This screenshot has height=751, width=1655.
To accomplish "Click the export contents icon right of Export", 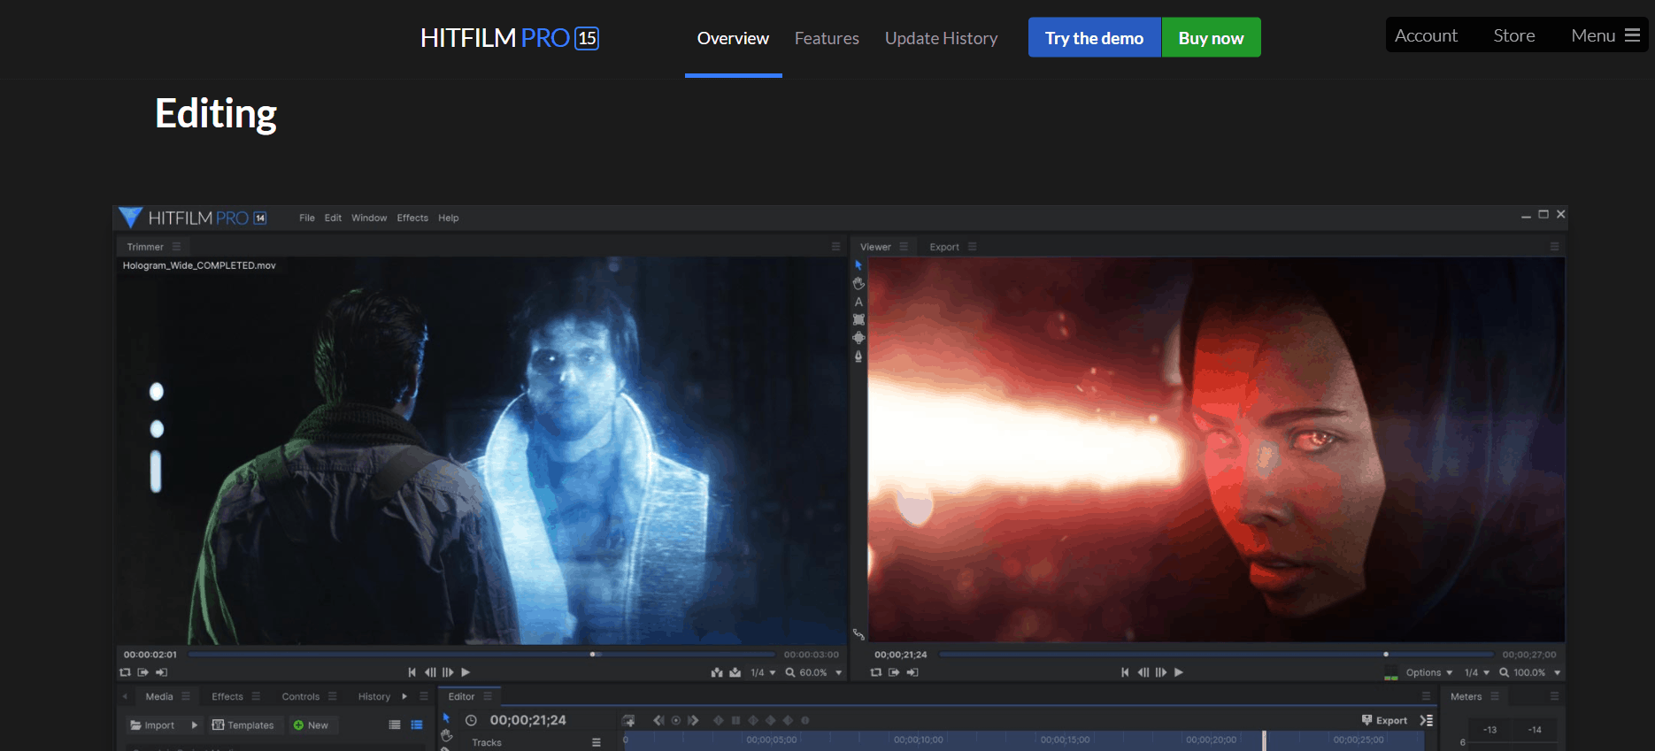I will (1426, 720).
